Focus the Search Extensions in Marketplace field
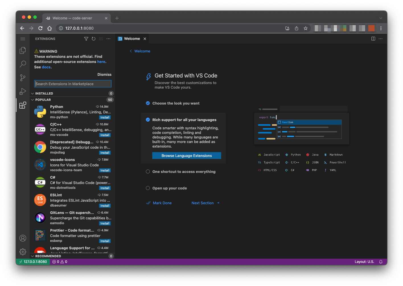403x286 pixels. [x=73, y=84]
